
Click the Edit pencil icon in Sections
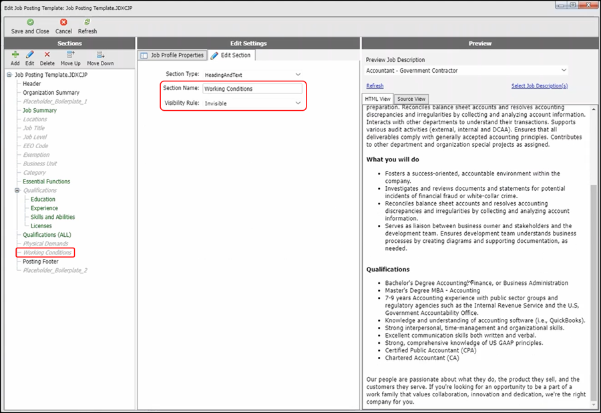tap(30, 55)
